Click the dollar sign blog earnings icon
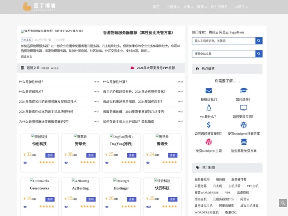This screenshot has height=216, width=288. (209, 125)
